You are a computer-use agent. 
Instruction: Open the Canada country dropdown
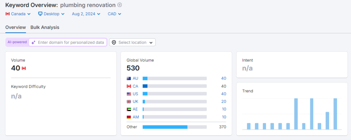coord(18,14)
